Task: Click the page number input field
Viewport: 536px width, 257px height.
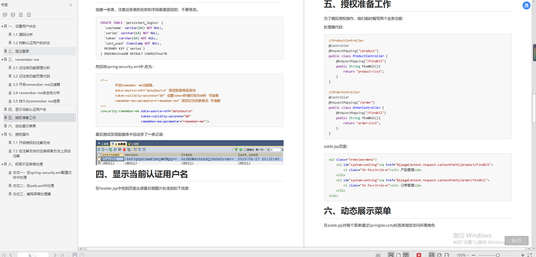Action: 33,255
